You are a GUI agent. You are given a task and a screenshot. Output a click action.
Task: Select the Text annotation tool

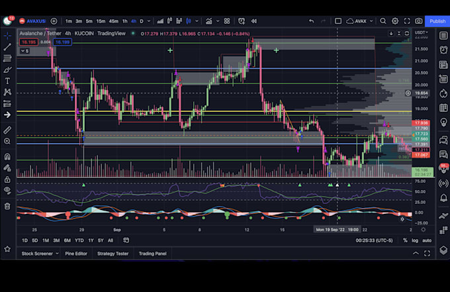[7, 81]
